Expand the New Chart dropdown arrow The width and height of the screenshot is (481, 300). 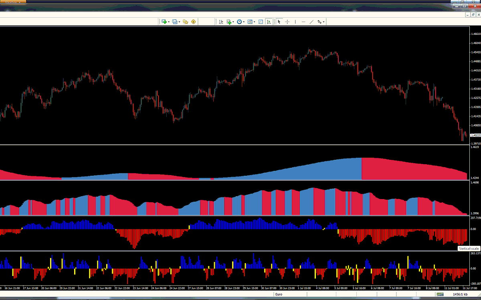[x=169, y=22]
